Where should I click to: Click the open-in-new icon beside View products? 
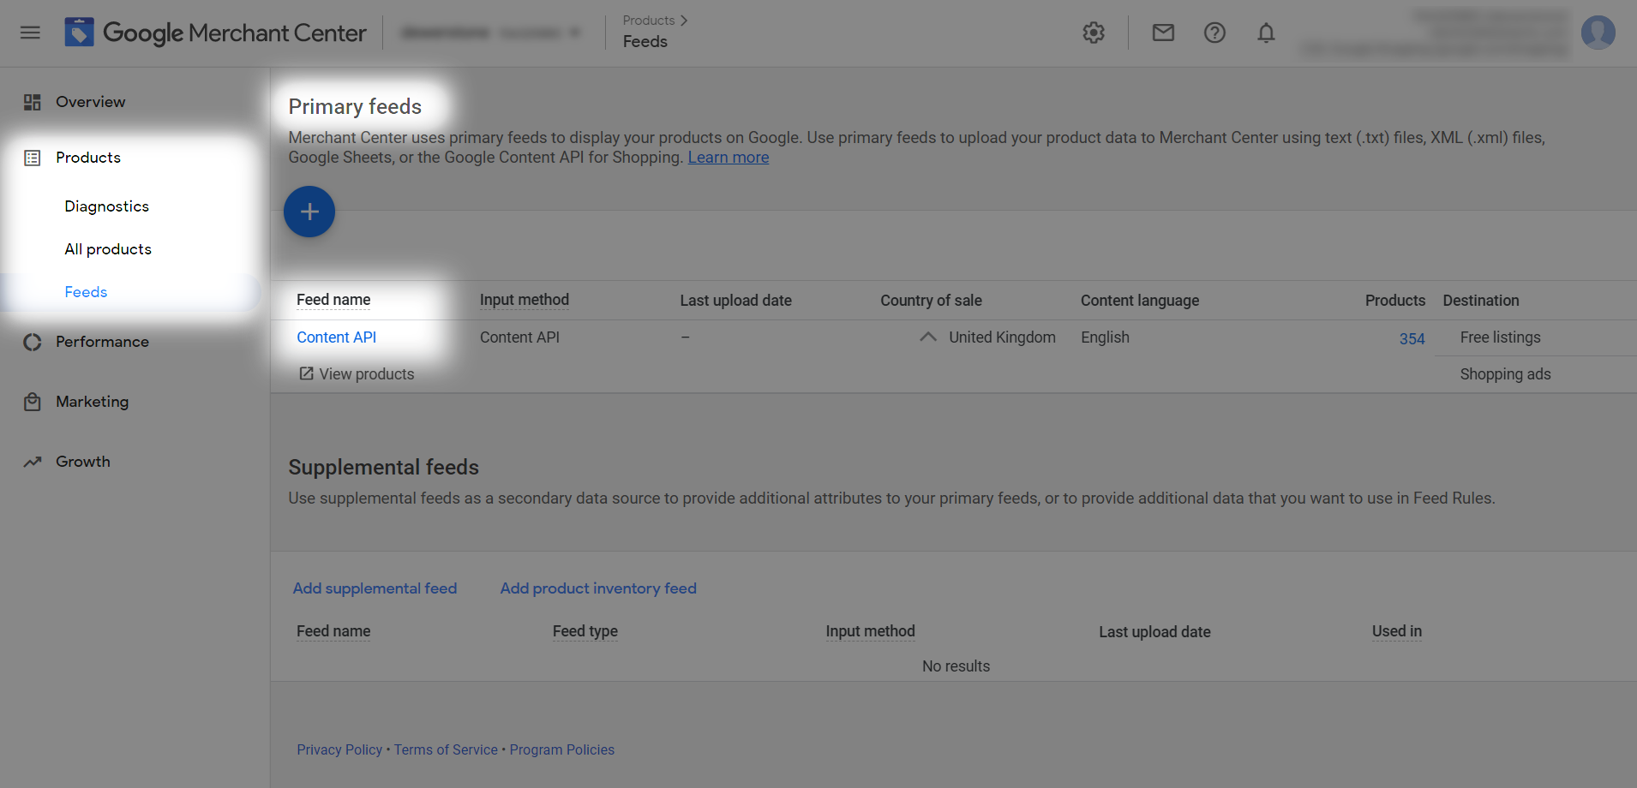[306, 373]
